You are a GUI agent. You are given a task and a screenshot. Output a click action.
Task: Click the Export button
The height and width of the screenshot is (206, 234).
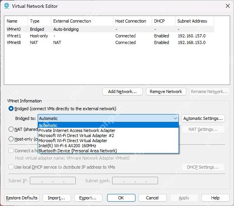(88, 198)
